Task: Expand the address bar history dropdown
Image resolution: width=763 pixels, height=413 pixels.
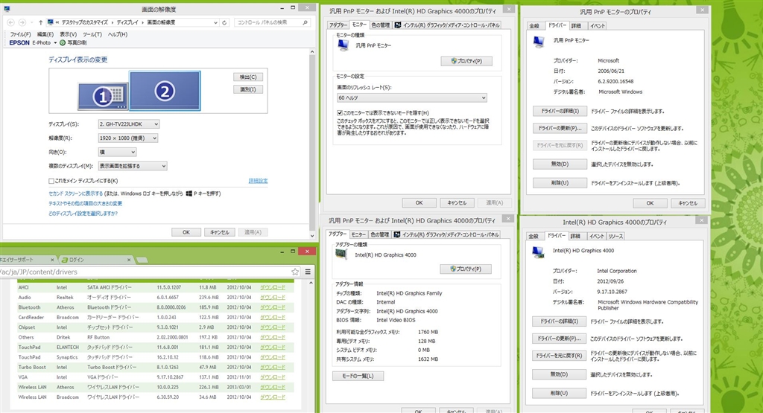Action: [x=215, y=22]
